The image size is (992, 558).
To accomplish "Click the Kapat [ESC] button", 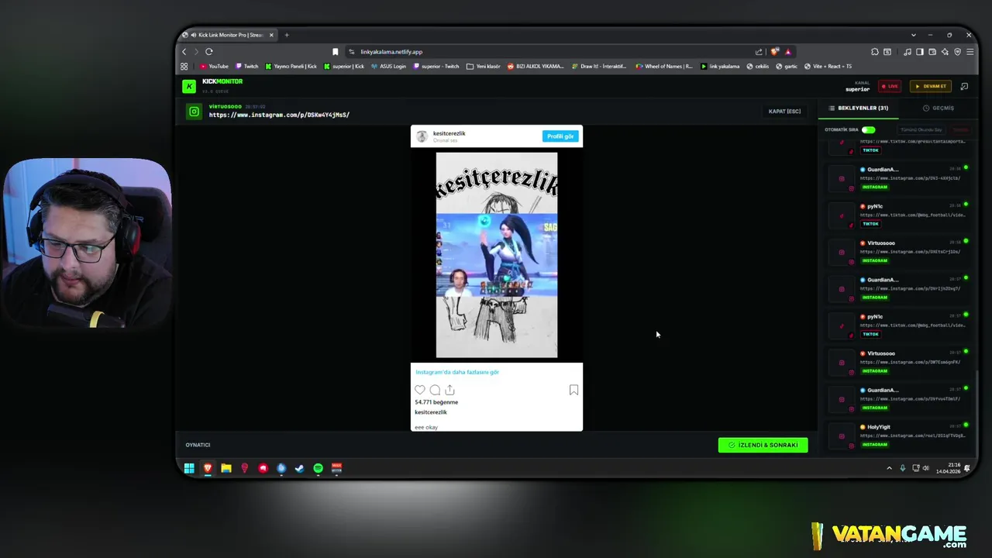I will 784,112.
